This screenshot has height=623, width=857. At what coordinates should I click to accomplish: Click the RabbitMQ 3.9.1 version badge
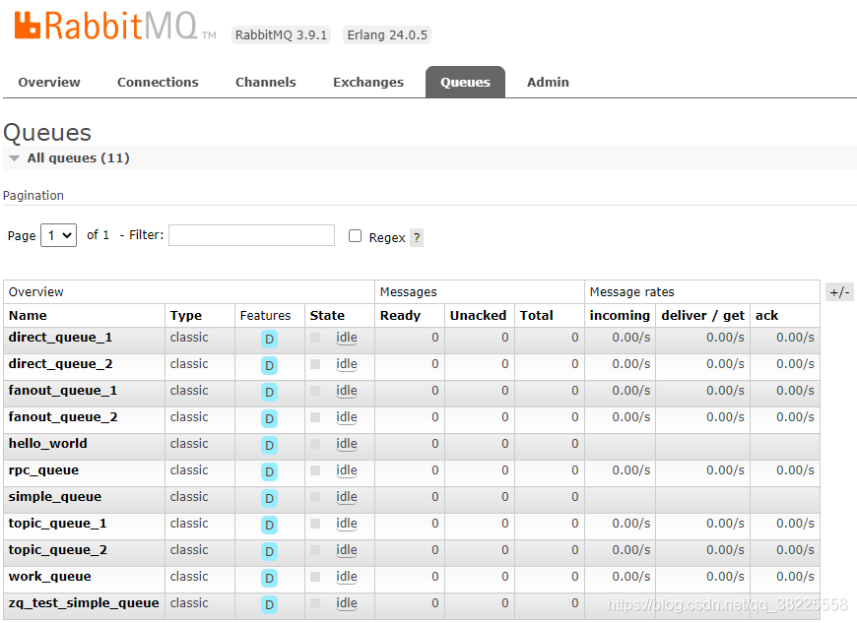pos(281,35)
